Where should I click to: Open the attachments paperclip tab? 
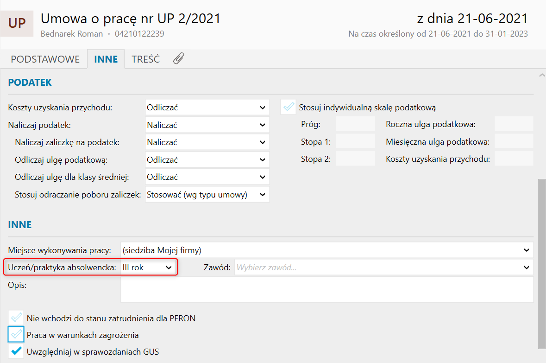178,59
